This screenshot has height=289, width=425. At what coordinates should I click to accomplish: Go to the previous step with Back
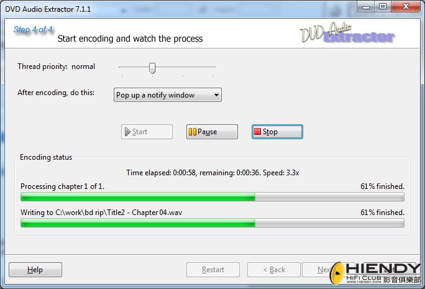[x=274, y=270]
